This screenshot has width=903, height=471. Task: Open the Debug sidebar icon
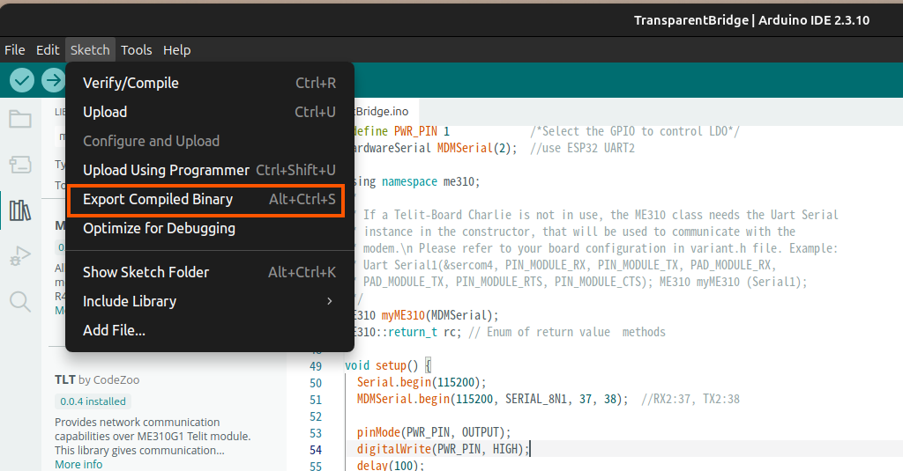click(20, 256)
